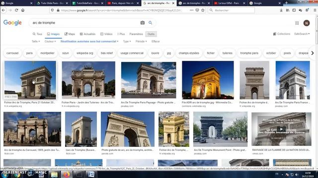Image resolution: width=318 pixels, height=178 pixels.
Task: Go back with the browser back arrow
Action: pos(3,10)
